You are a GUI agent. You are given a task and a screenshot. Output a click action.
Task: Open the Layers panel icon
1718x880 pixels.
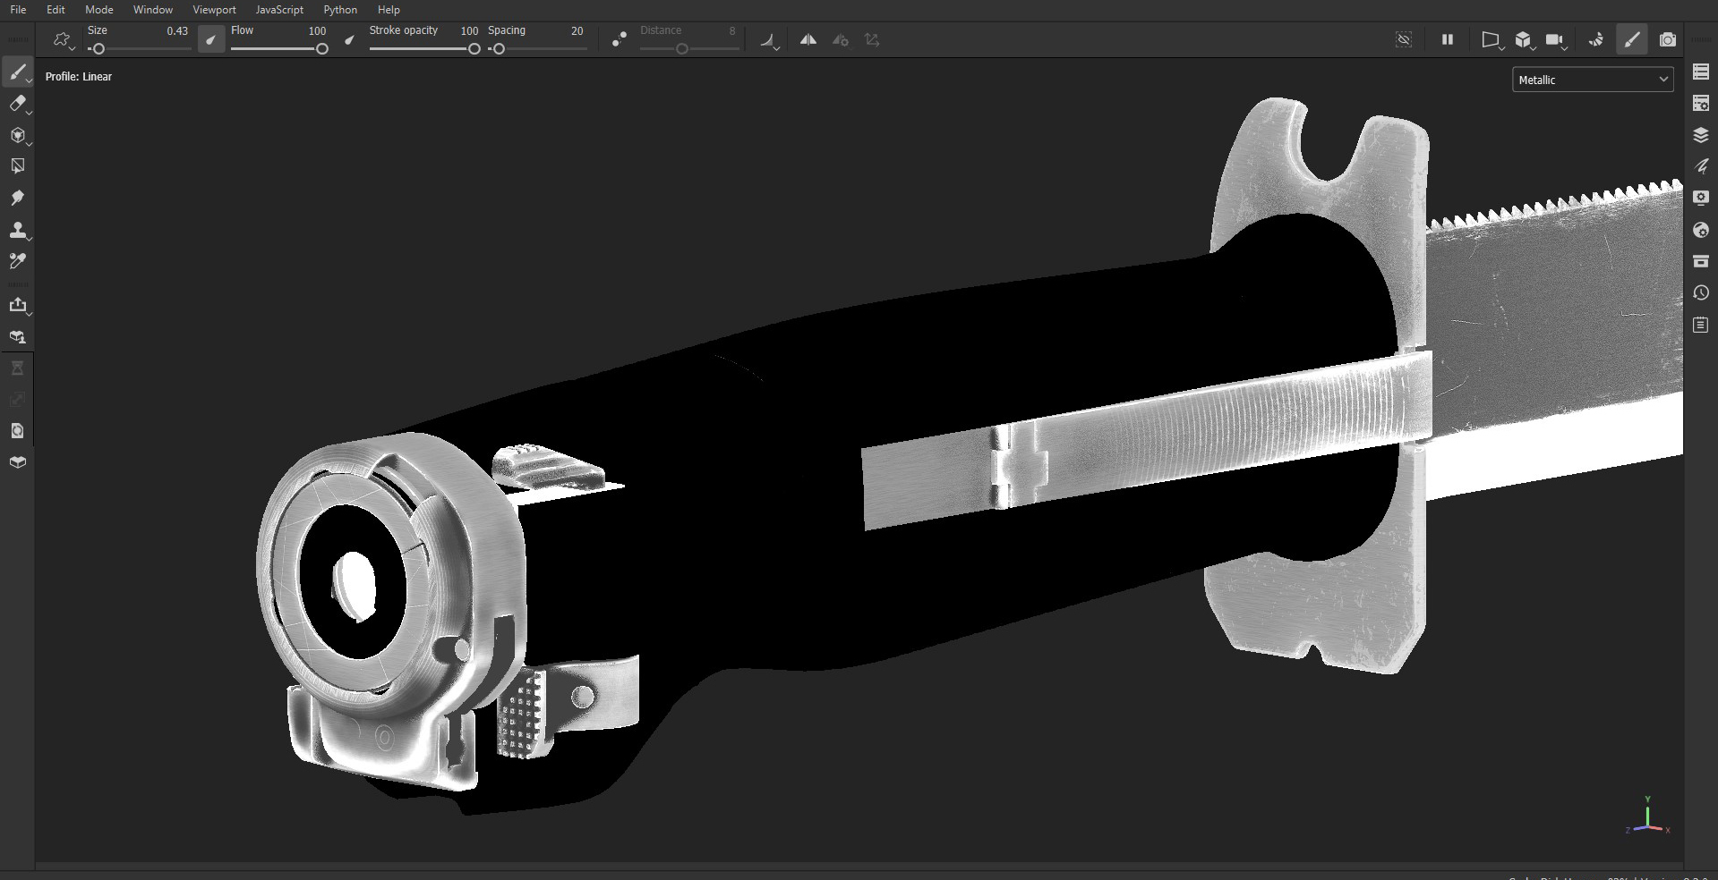coord(1701,135)
